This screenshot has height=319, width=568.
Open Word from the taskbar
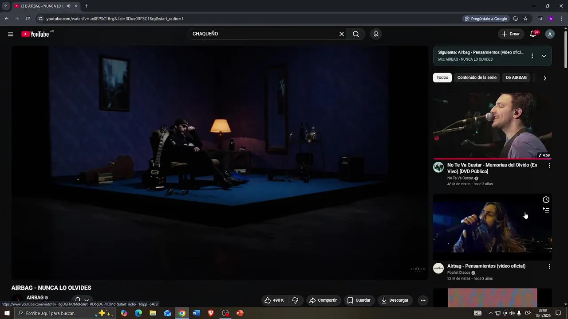[x=196, y=313]
